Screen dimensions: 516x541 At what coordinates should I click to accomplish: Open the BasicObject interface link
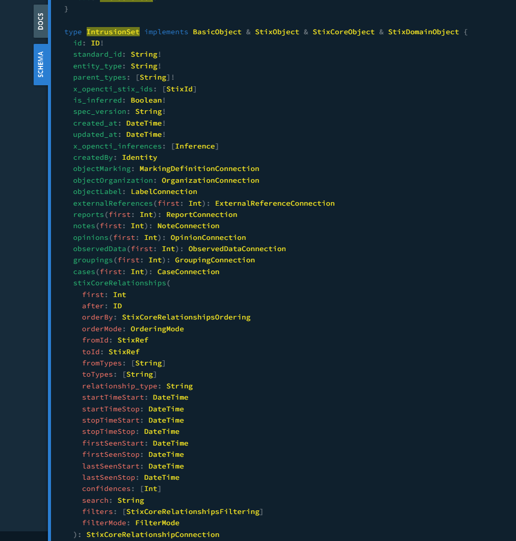point(217,32)
